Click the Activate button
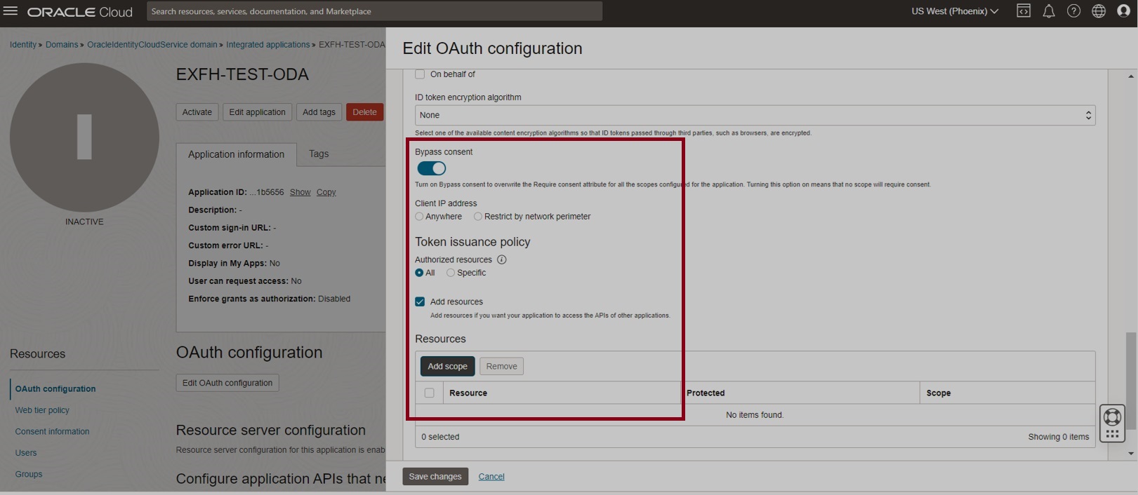This screenshot has width=1138, height=495. tap(197, 112)
